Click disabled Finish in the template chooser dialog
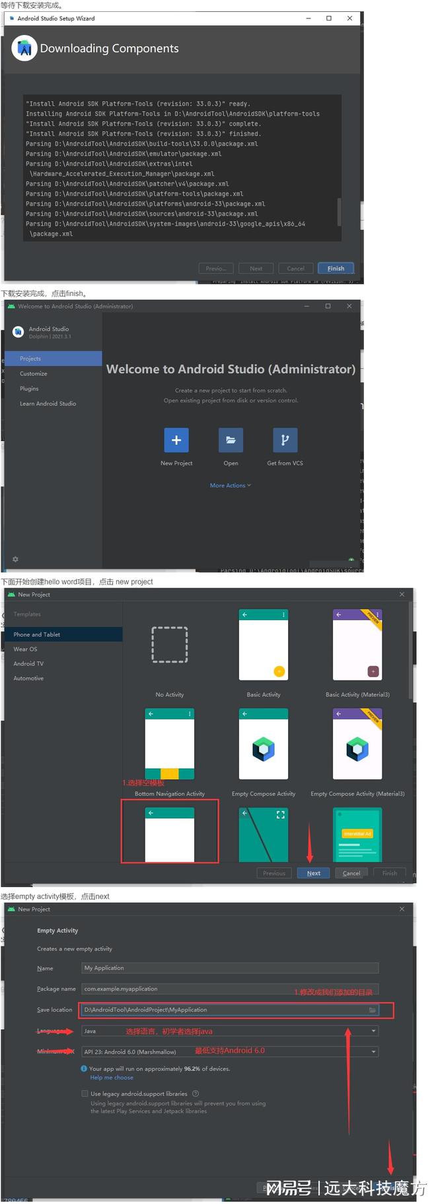 pyautogui.click(x=390, y=873)
